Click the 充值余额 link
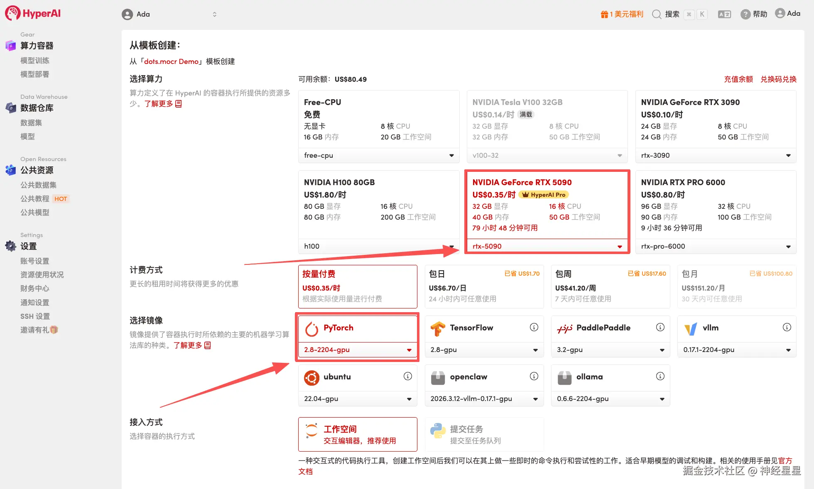The image size is (814, 489). pos(738,79)
